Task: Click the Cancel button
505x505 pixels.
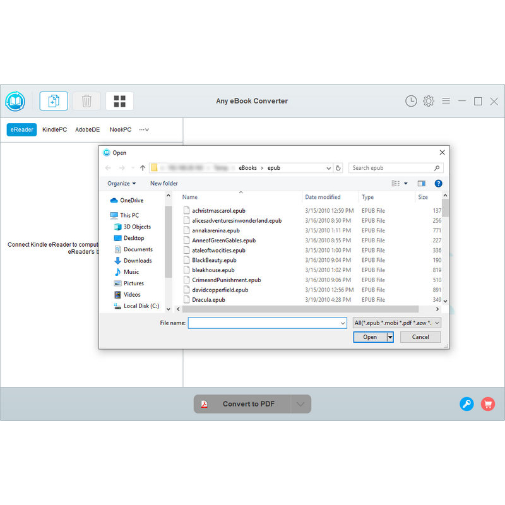Action: [420, 337]
